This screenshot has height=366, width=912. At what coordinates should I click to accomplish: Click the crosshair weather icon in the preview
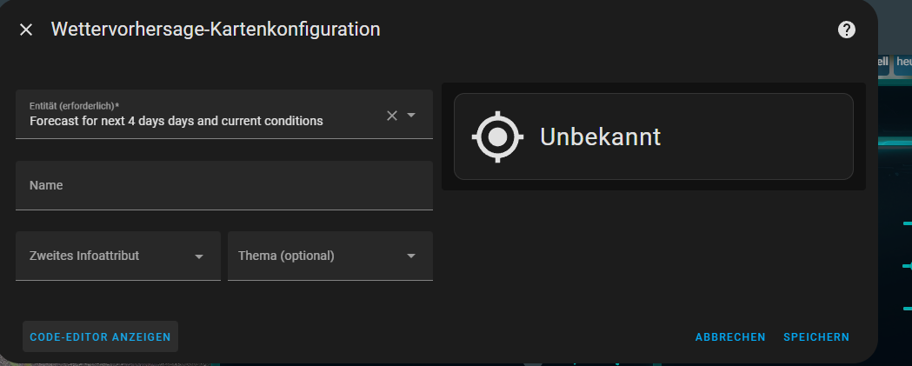(x=497, y=136)
